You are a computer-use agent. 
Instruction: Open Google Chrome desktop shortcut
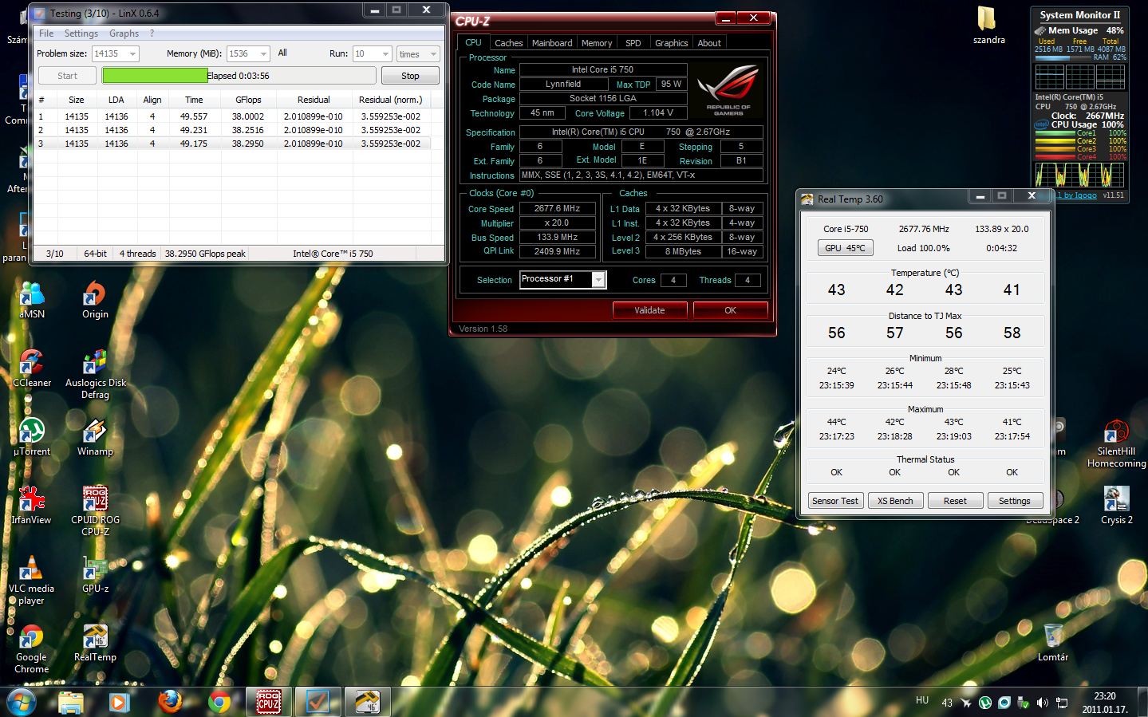32,649
